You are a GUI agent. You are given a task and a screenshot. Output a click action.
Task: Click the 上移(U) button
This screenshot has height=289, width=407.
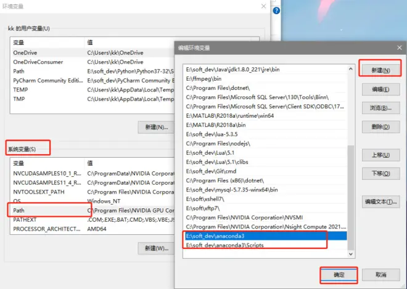point(380,155)
